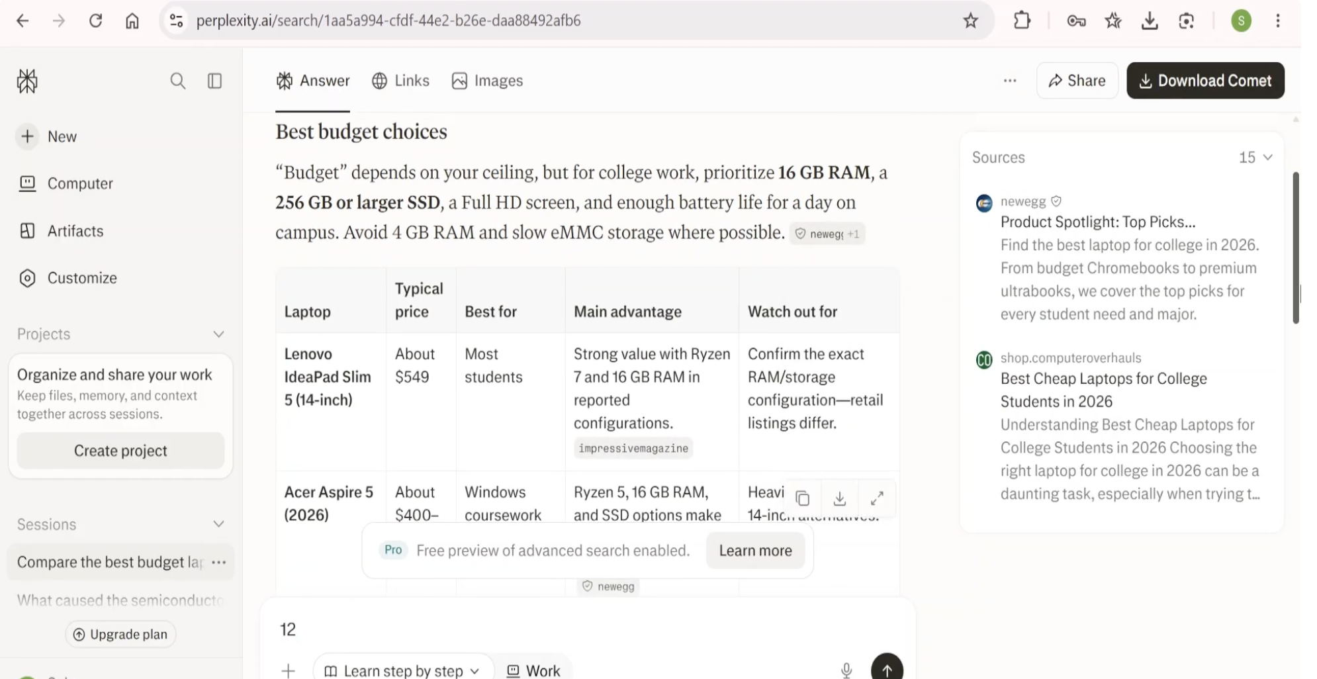
Task: Collapse sidebar with panel icon
Action: [214, 81]
